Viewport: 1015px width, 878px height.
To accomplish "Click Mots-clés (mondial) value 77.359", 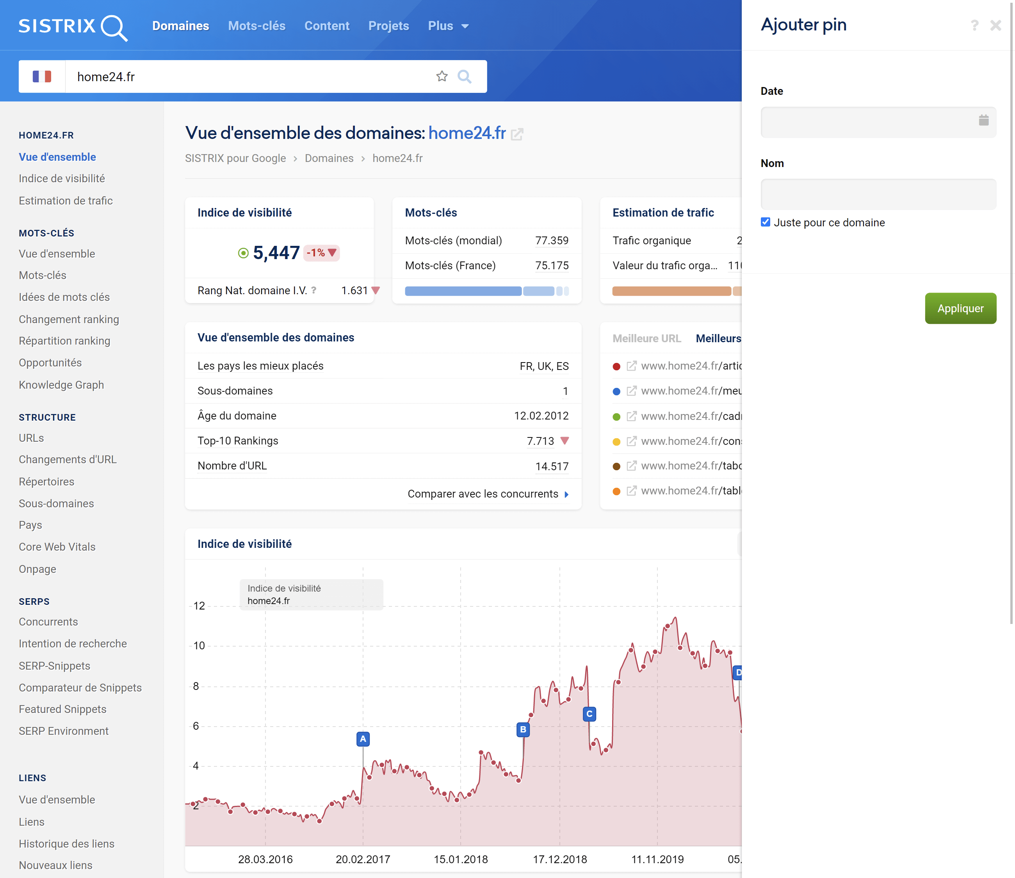I will point(552,240).
